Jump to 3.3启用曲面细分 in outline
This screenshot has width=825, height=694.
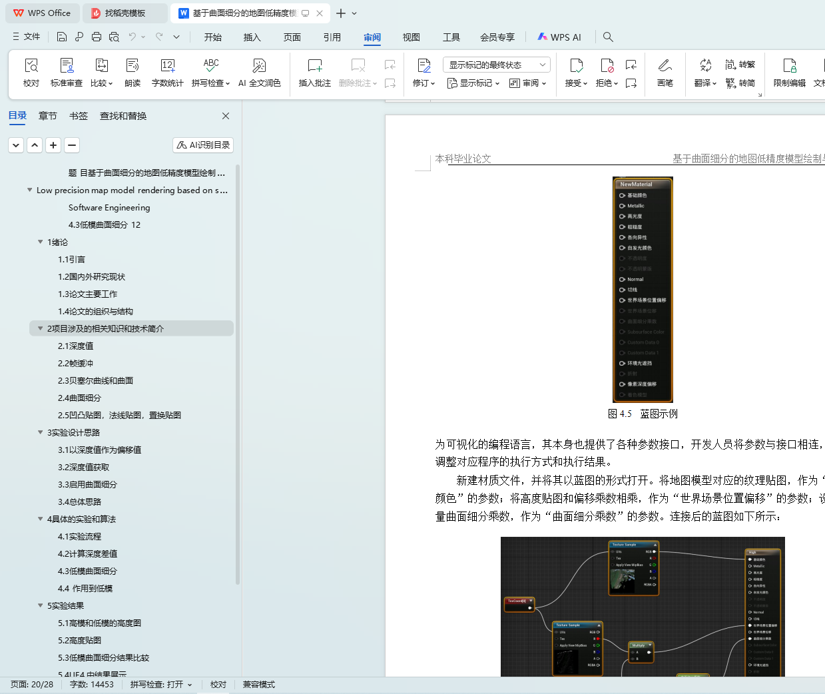click(x=87, y=485)
